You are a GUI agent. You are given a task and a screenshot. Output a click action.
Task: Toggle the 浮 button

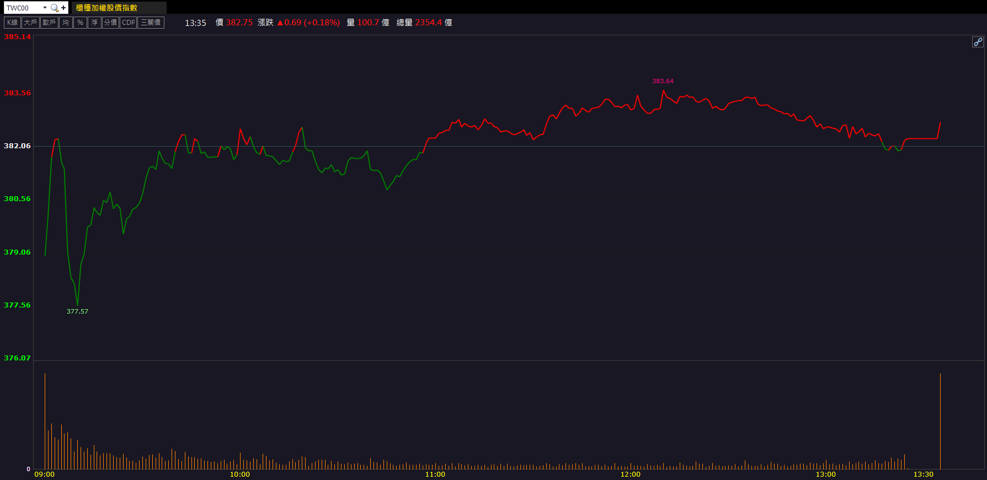pyautogui.click(x=94, y=23)
